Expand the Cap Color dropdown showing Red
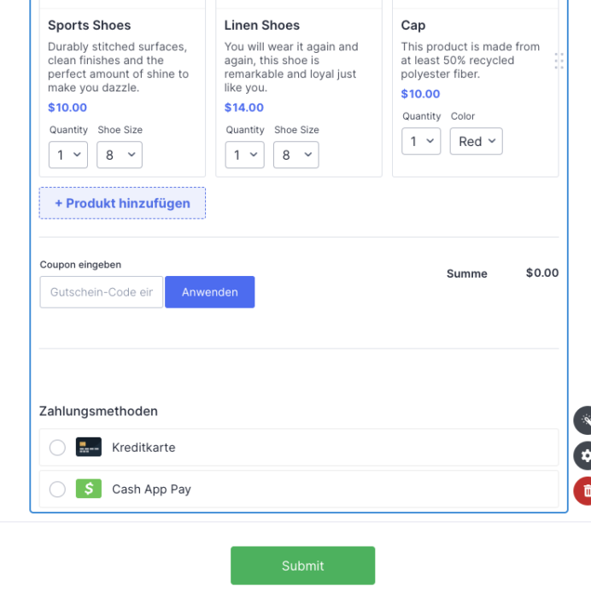 477,141
